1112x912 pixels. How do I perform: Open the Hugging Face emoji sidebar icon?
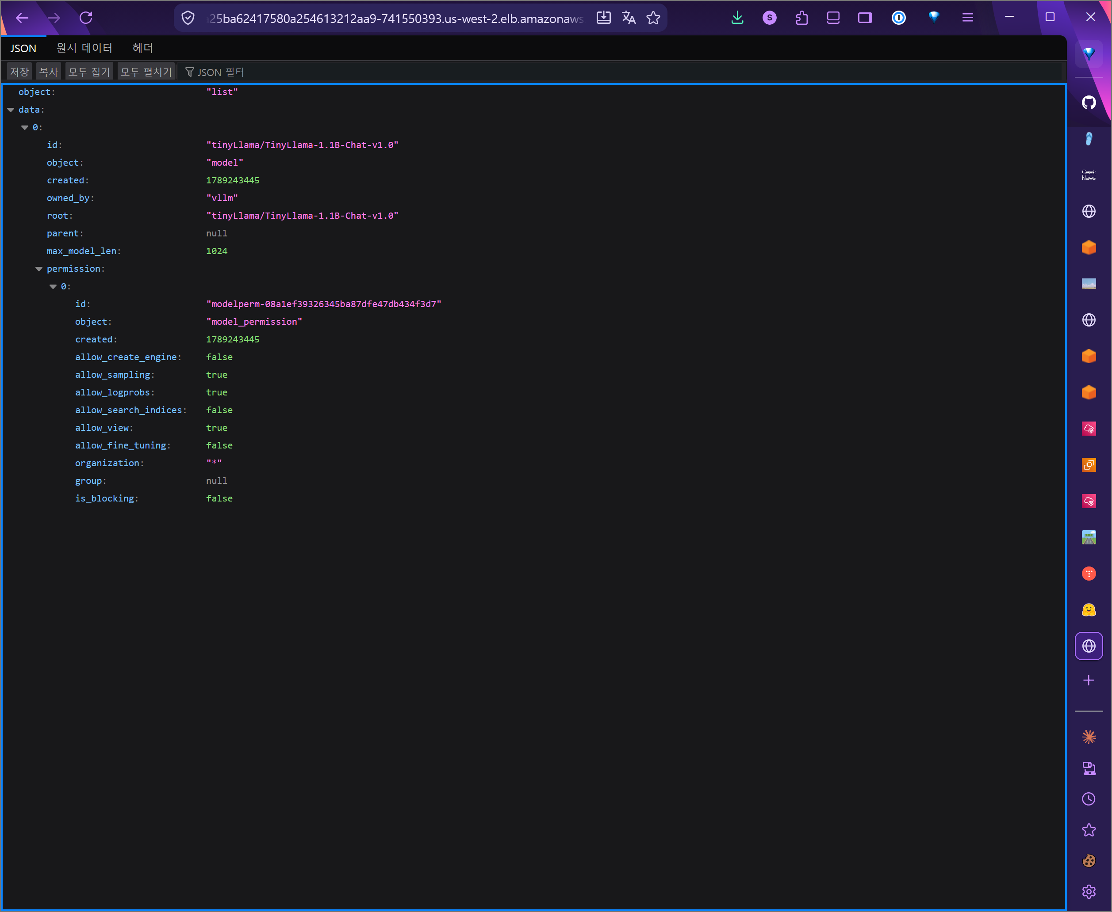pos(1089,610)
